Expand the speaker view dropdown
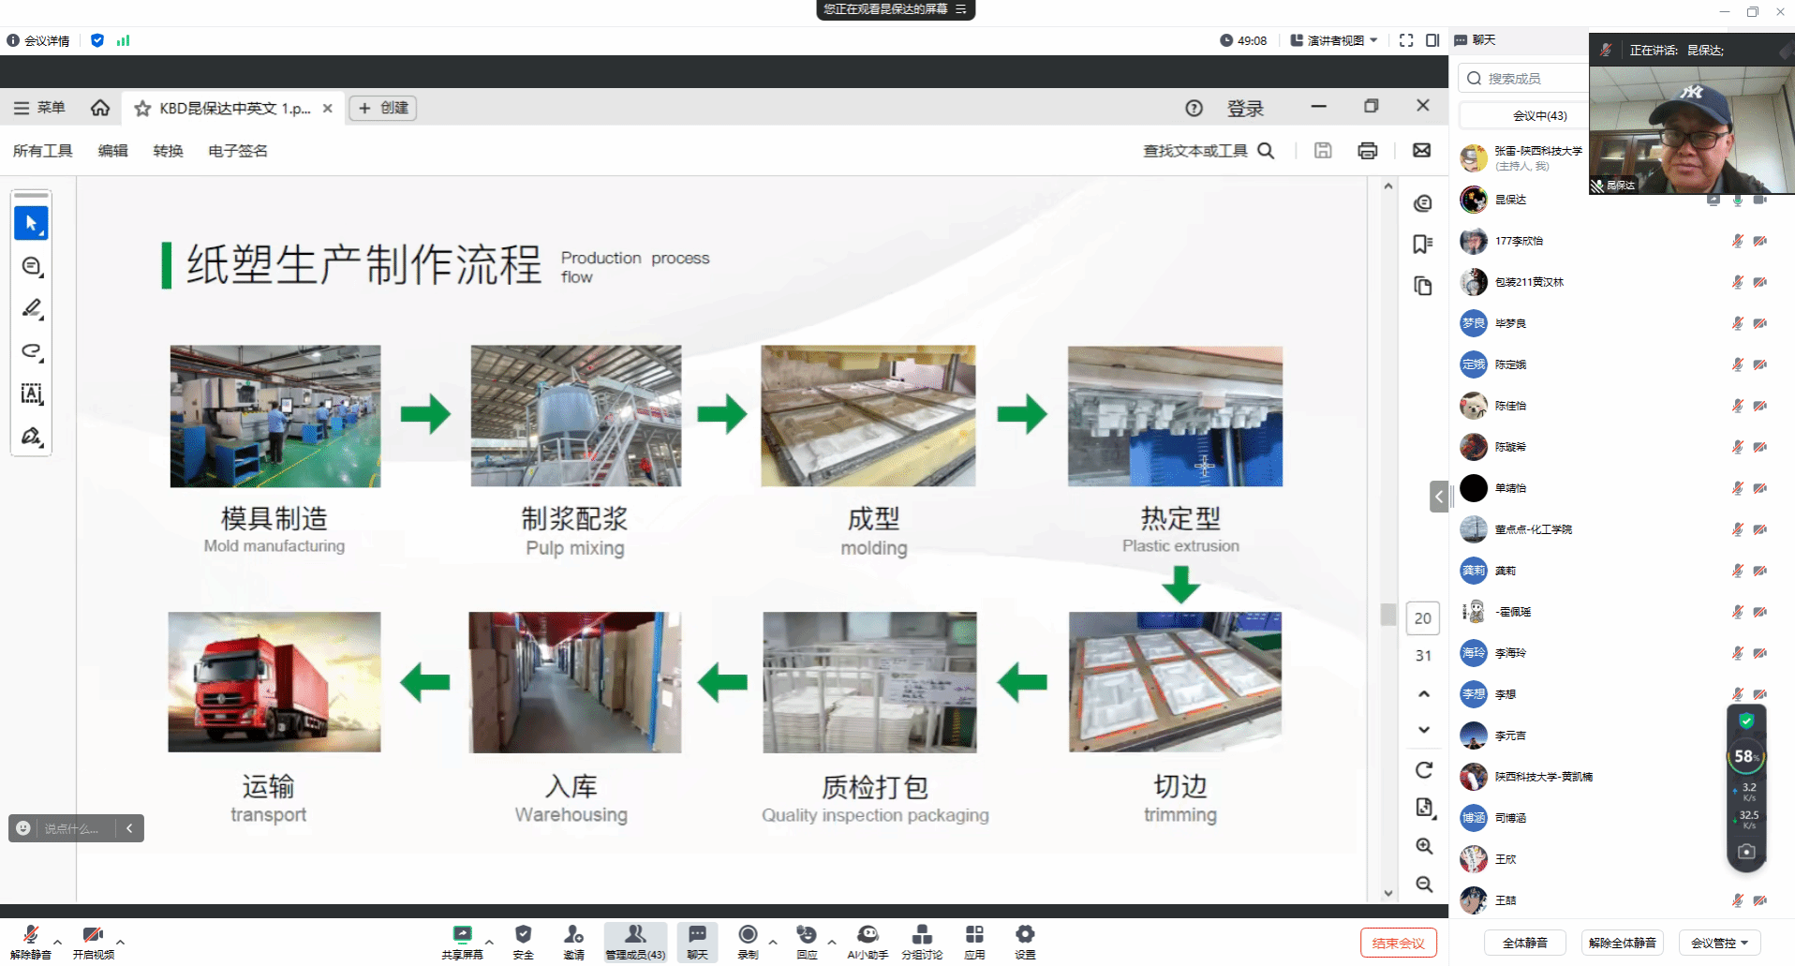1795x966 pixels. pos(1334,40)
